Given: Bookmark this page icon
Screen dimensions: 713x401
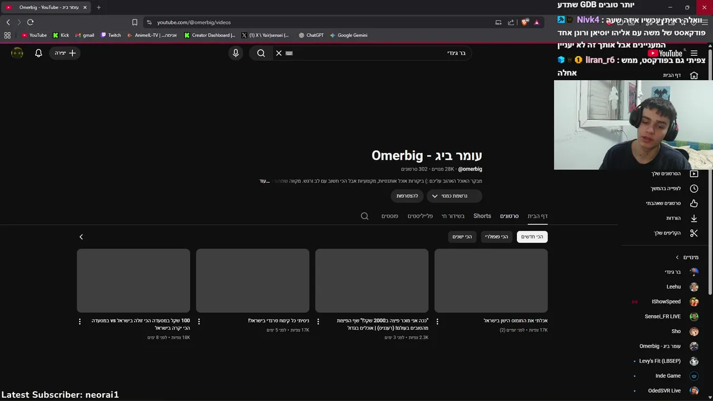Looking at the screenshot, I should pyautogui.click(x=134, y=22).
